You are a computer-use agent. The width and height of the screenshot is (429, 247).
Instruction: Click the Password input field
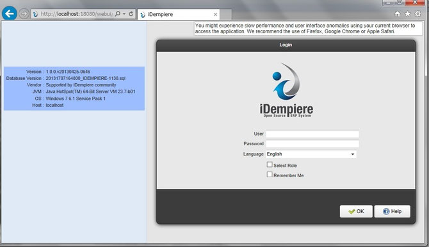click(x=312, y=143)
